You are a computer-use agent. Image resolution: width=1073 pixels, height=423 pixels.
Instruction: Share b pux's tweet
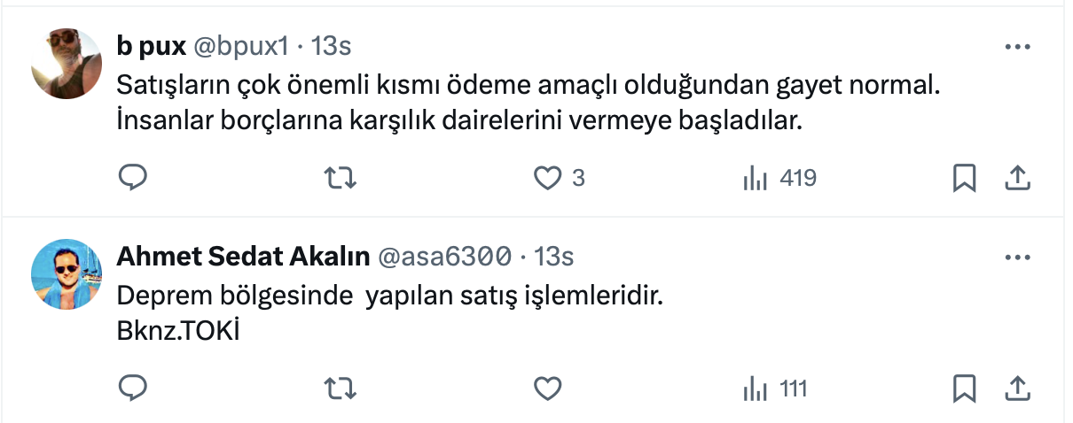(1016, 178)
